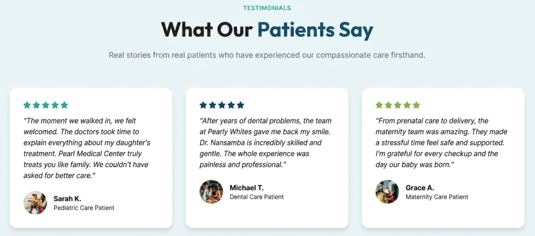Image resolution: width=535 pixels, height=236 pixels.
Task: Click Grace A.'s profile photo
Action: (387, 192)
